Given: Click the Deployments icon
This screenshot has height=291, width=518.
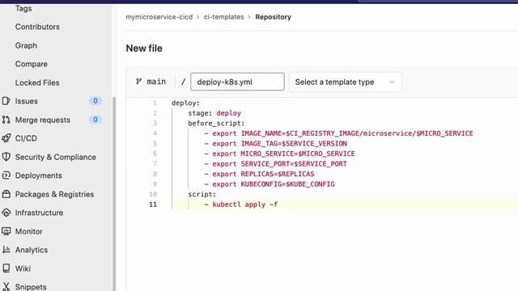Looking at the screenshot, I should pos(6,175).
